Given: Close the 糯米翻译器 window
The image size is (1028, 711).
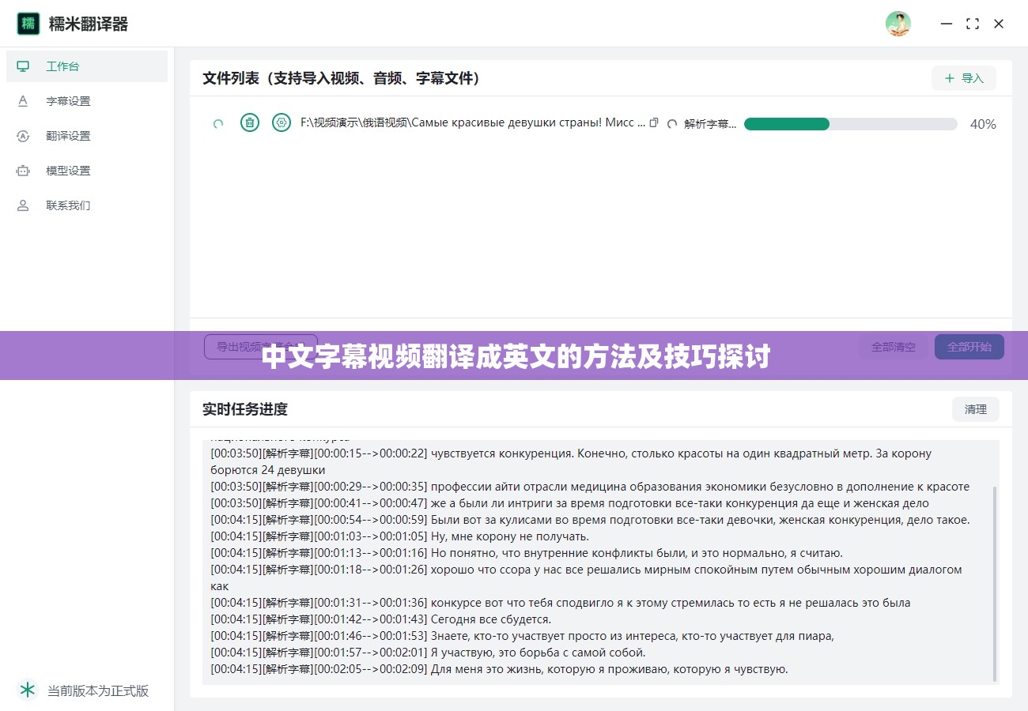Looking at the screenshot, I should (x=999, y=24).
